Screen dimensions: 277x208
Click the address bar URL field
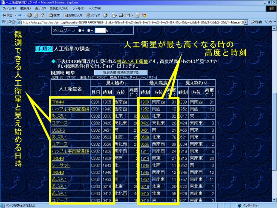pos(133,22)
